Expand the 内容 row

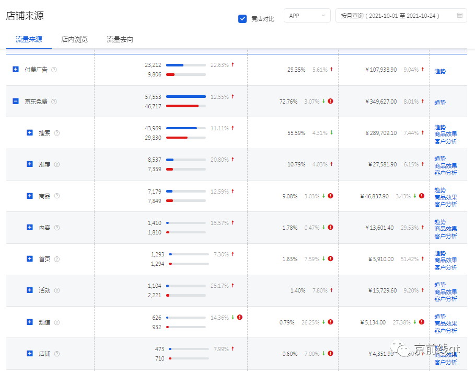(x=30, y=227)
